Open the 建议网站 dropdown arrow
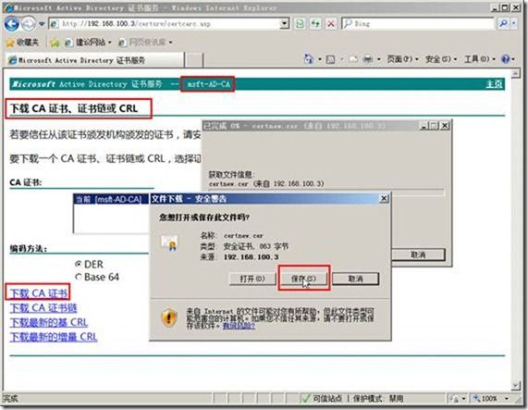 (110, 43)
